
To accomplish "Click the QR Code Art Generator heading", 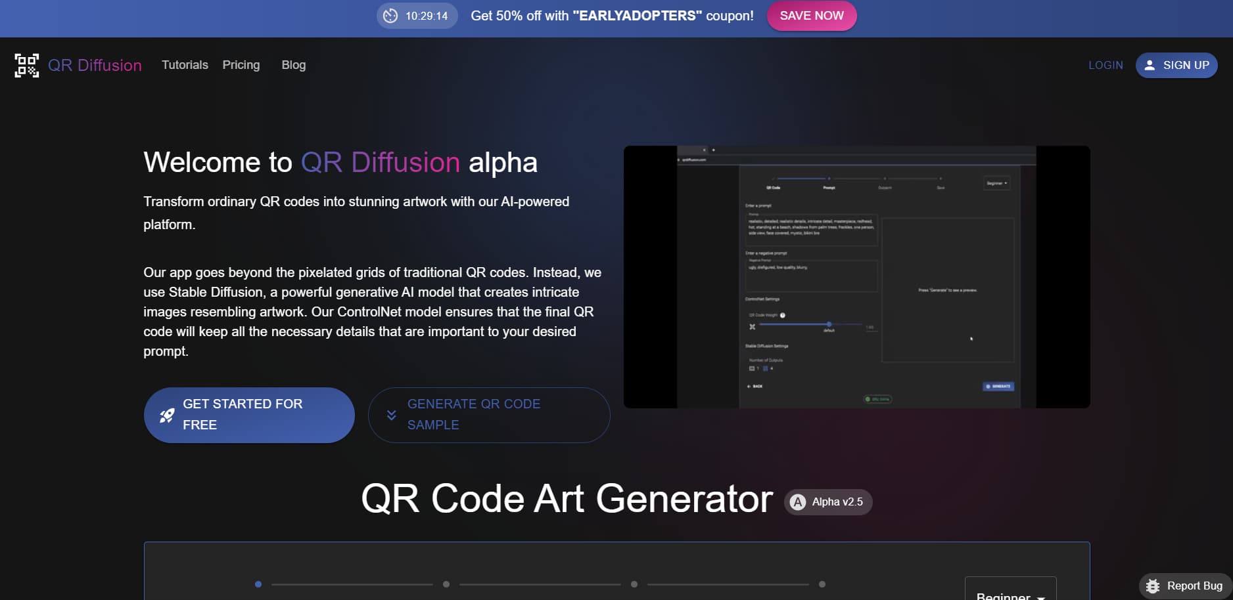I will point(567,499).
